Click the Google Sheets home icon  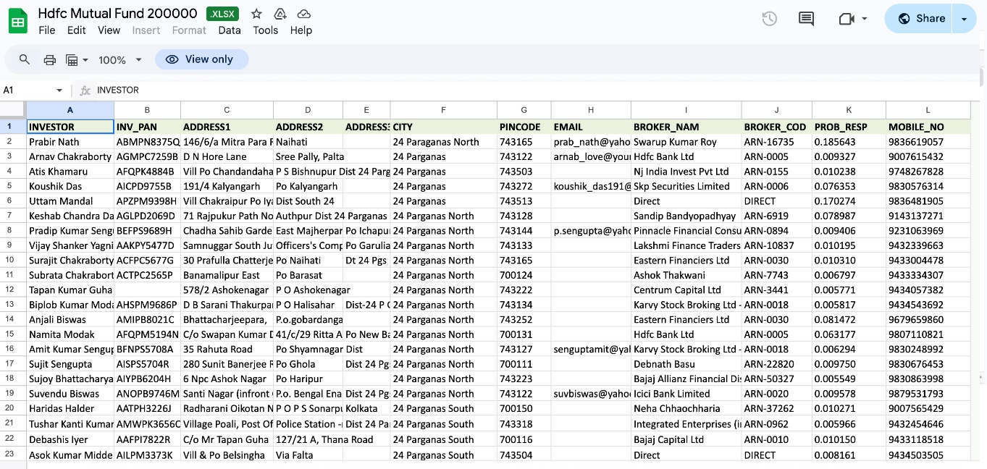coord(18,21)
